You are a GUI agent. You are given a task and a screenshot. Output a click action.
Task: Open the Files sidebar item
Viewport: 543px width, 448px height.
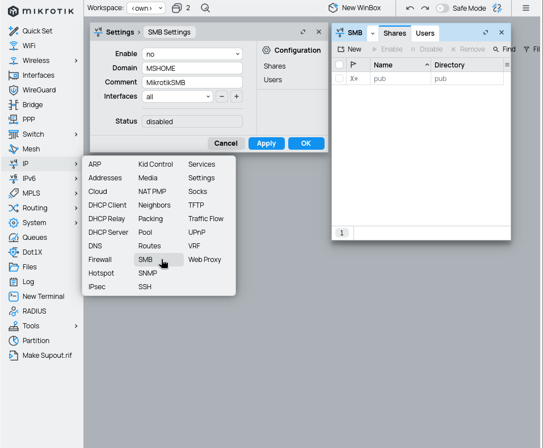click(30, 267)
